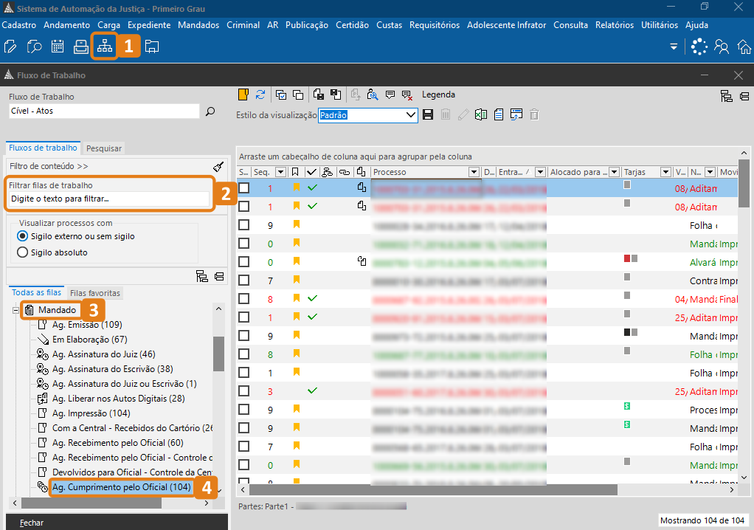Open the workflow (Fluxo de Trabalho) toolbar icon
Image resolution: width=754 pixels, height=530 pixels.
pos(104,47)
